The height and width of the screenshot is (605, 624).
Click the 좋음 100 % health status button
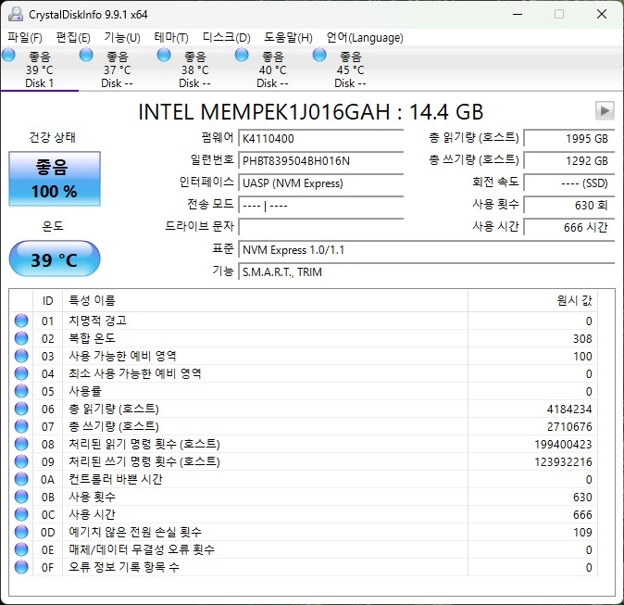55,179
